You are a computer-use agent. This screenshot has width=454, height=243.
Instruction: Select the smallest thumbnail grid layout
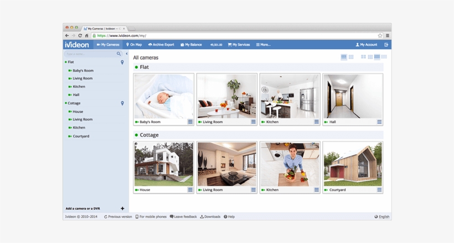pyautogui.click(x=384, y=57)
